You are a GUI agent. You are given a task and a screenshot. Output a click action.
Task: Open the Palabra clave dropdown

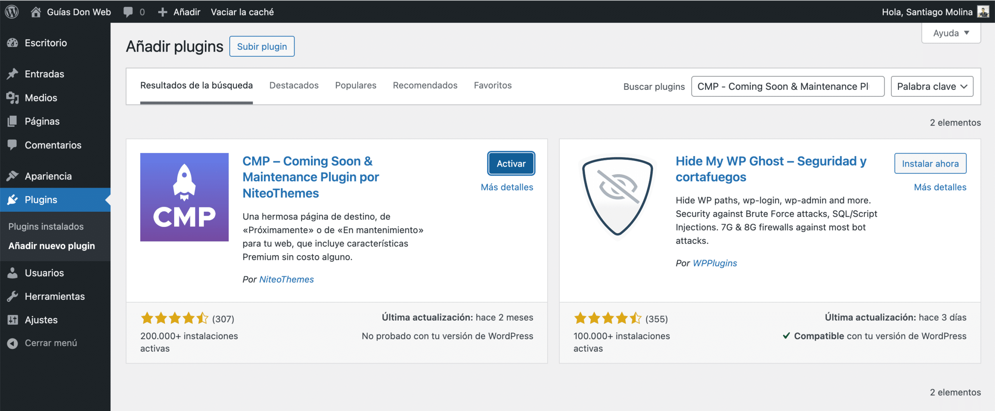(932, 86)
